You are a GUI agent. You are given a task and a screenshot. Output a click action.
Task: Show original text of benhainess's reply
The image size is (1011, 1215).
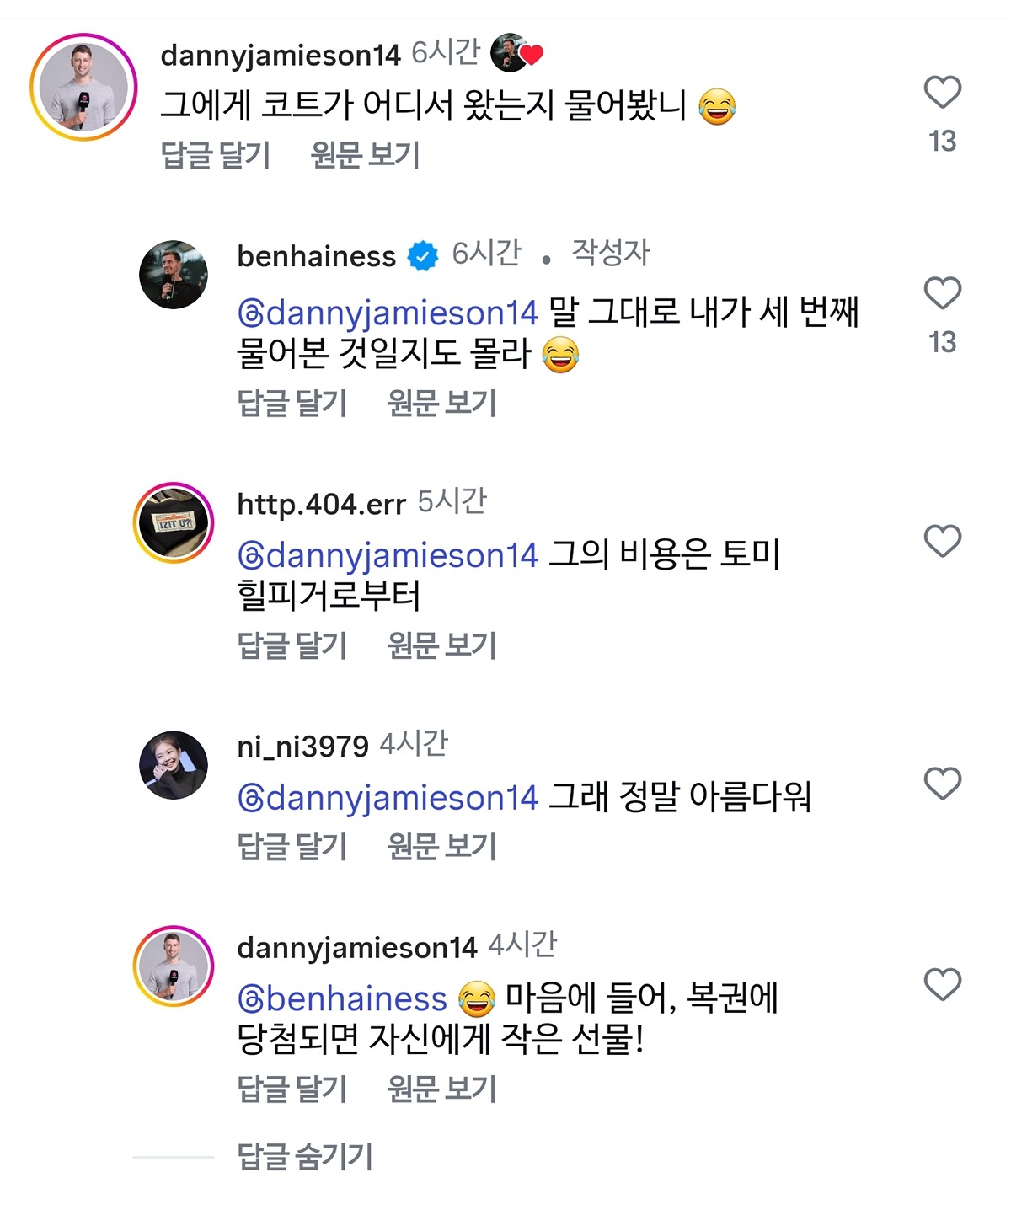pyautogui.click(x=441, y=403)
